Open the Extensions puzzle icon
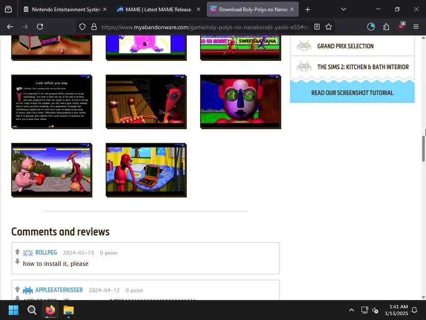 pos(386,27)
